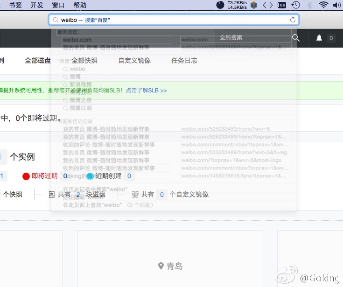
Task: Click into the Safari address field
Action: point(174,20)
